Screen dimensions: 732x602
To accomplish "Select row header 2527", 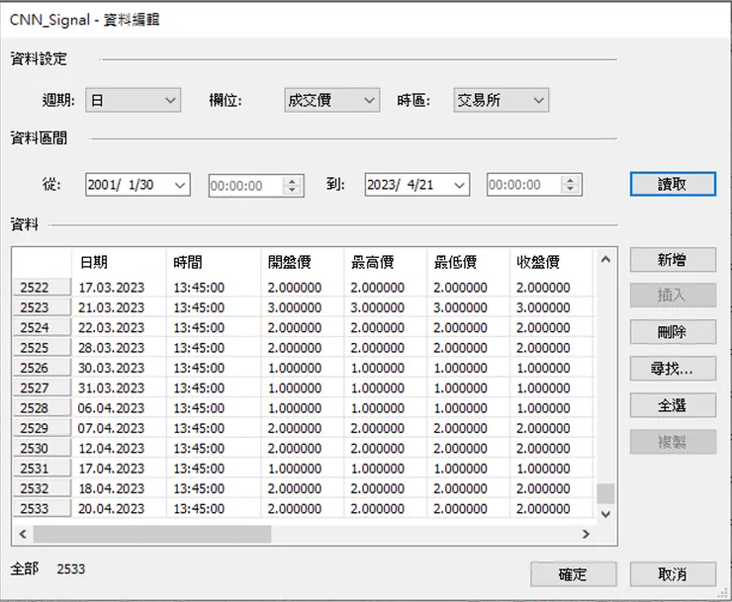I will (42, 387).
